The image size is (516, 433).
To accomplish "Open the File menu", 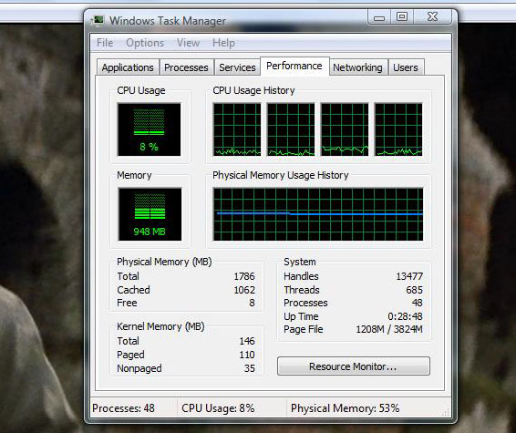I will coord(105,43).
